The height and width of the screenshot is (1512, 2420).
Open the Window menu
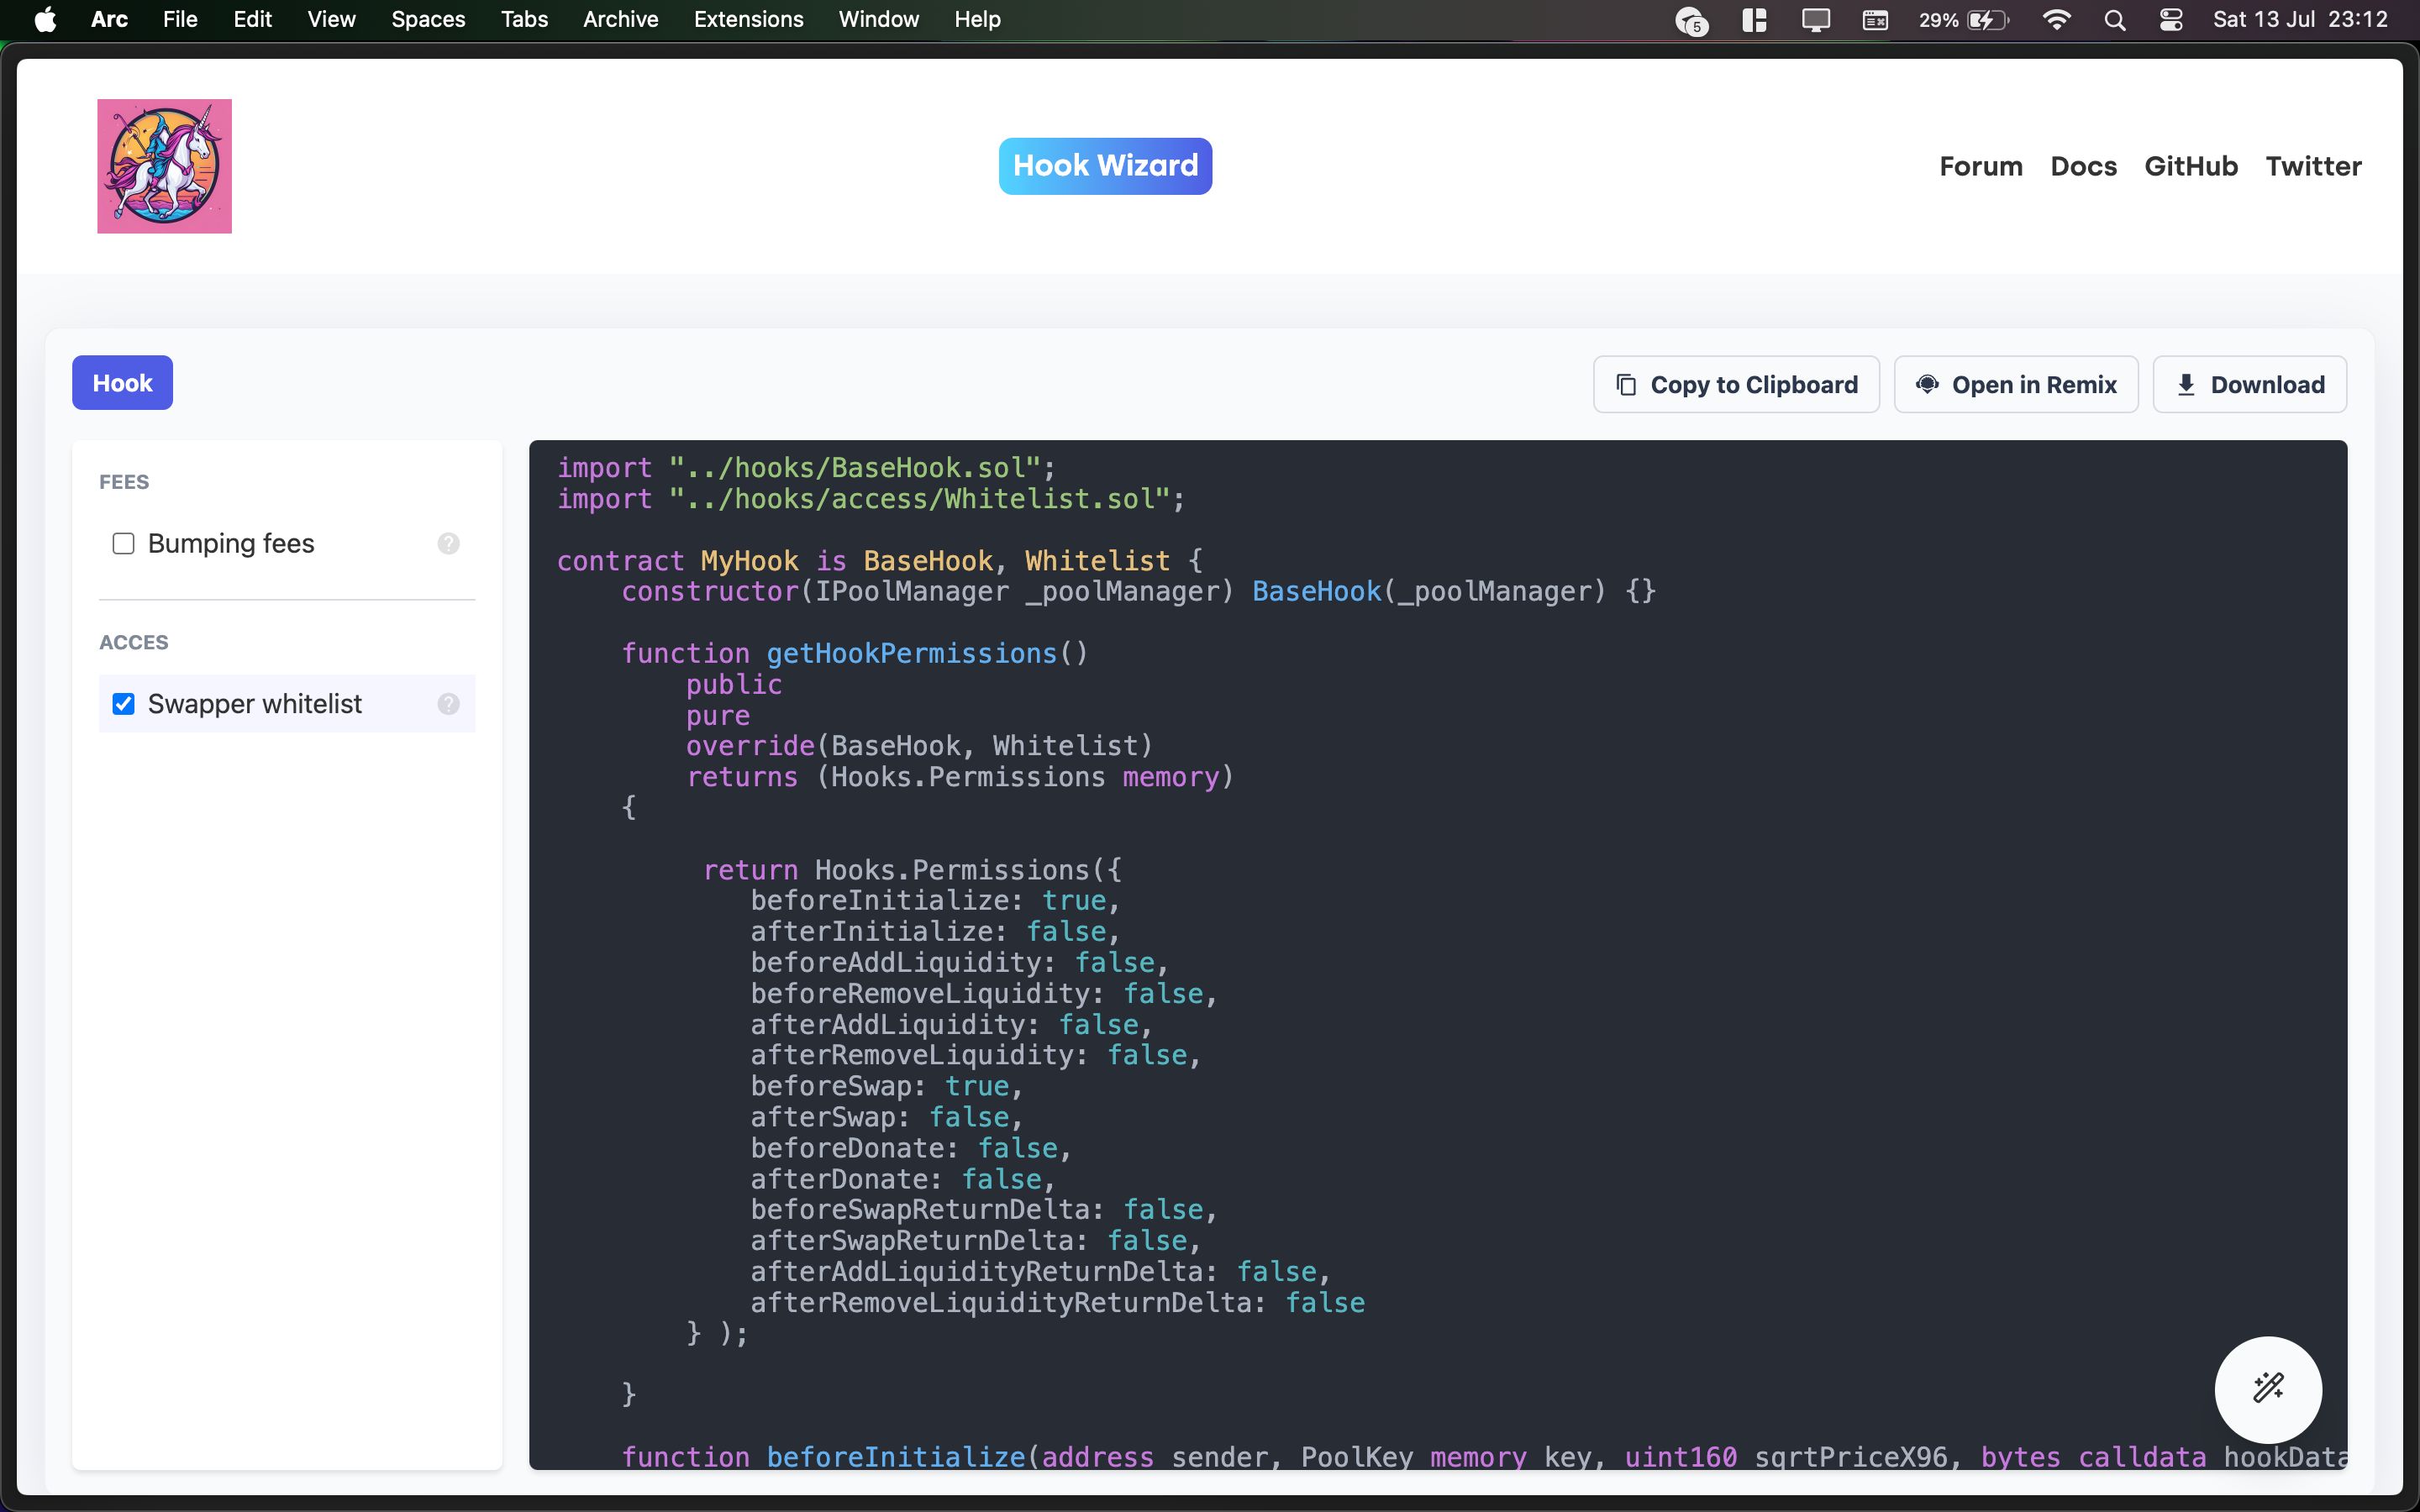point(878,20)
